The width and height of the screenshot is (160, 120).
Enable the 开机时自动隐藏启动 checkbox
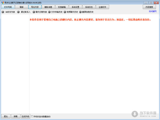coord(32,116)
